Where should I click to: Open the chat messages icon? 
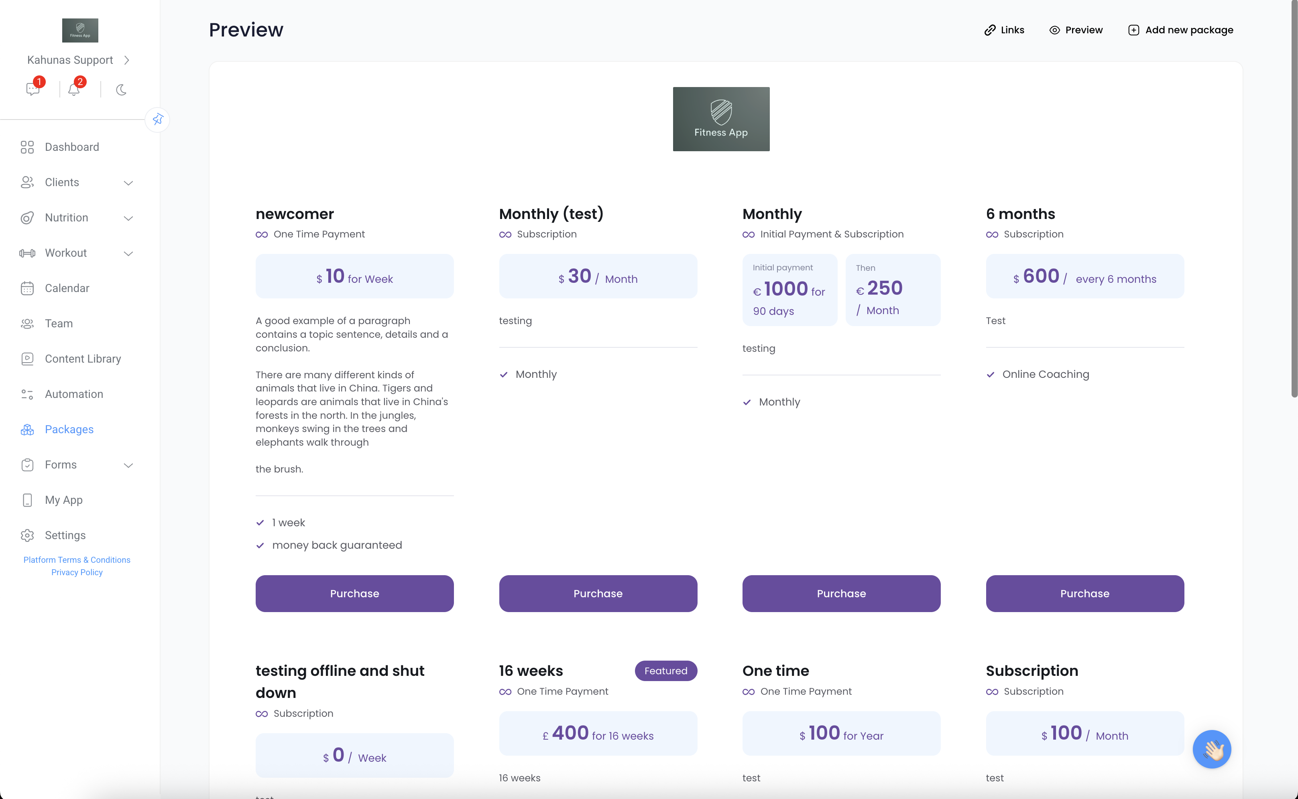(33, 89)
